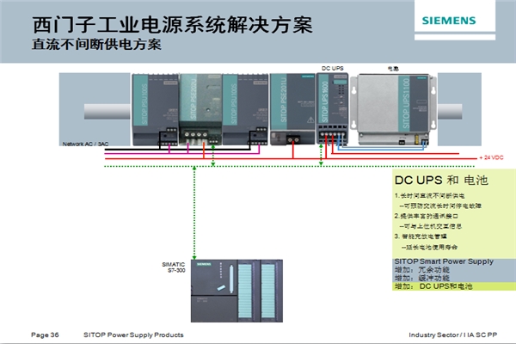Select the SITOP UPS1600 DC UPS module
516x344 pixels.
pyautogui.click(x=332, y=109)
